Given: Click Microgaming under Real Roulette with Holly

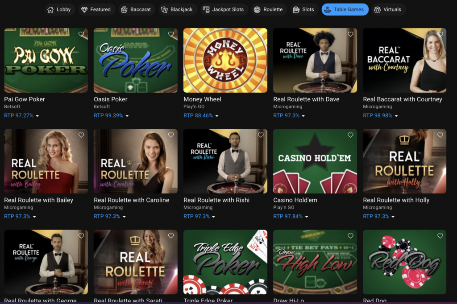Looking at the screenshot, I should (x=378, y=207).
